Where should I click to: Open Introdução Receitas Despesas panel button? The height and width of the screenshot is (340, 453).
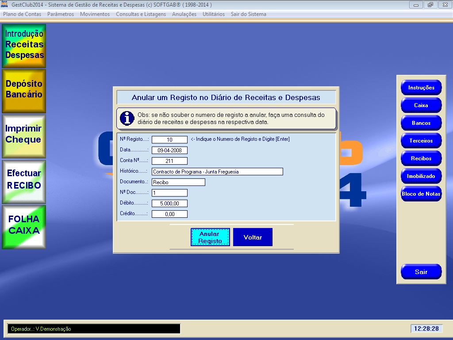click(x=24, y=46)
